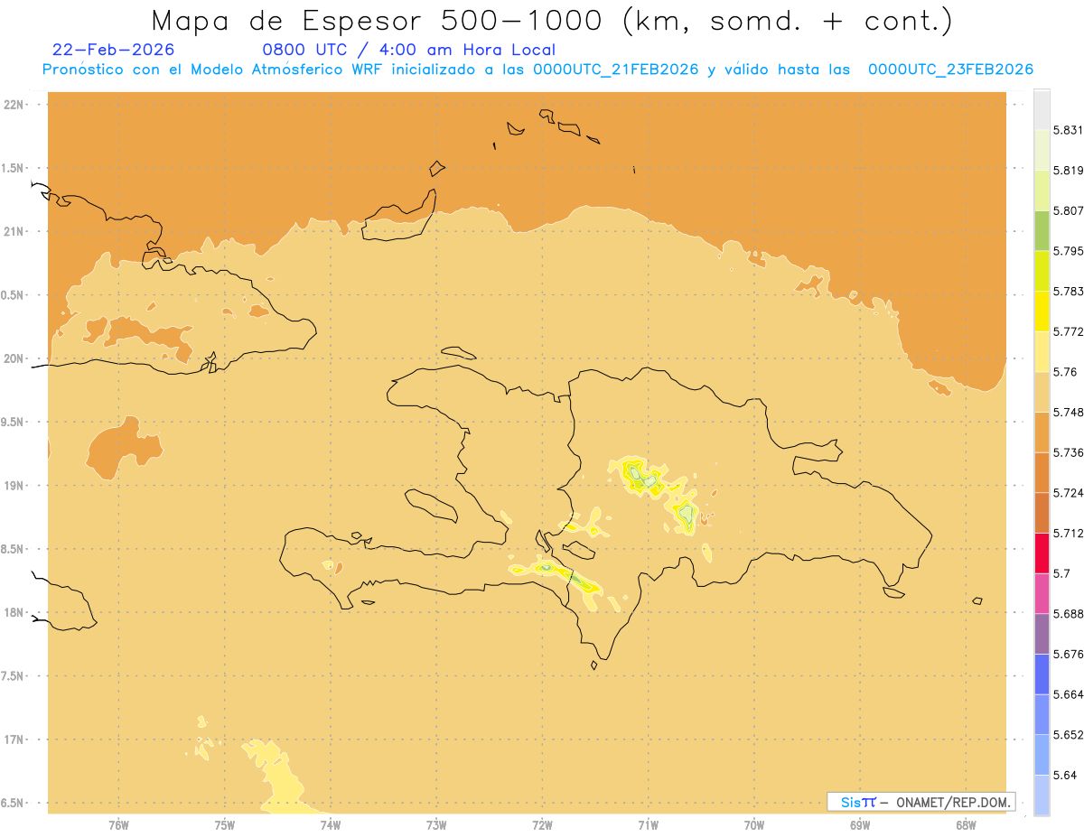
Task: Click the blue legend swatch between 5.664 and 5.676
Action: click(1042, 674)
